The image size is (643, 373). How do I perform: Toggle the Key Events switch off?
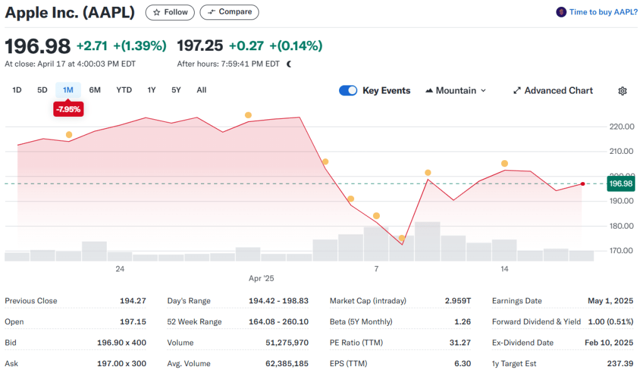pos(348,90)
